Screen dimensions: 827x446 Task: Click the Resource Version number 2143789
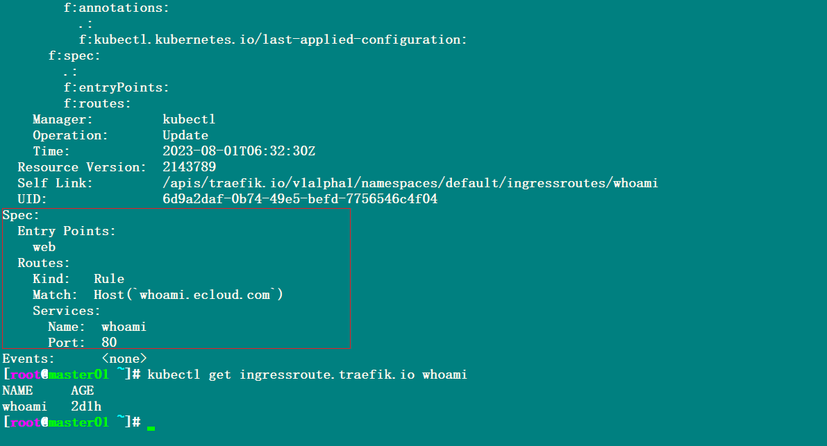(190, 167)
